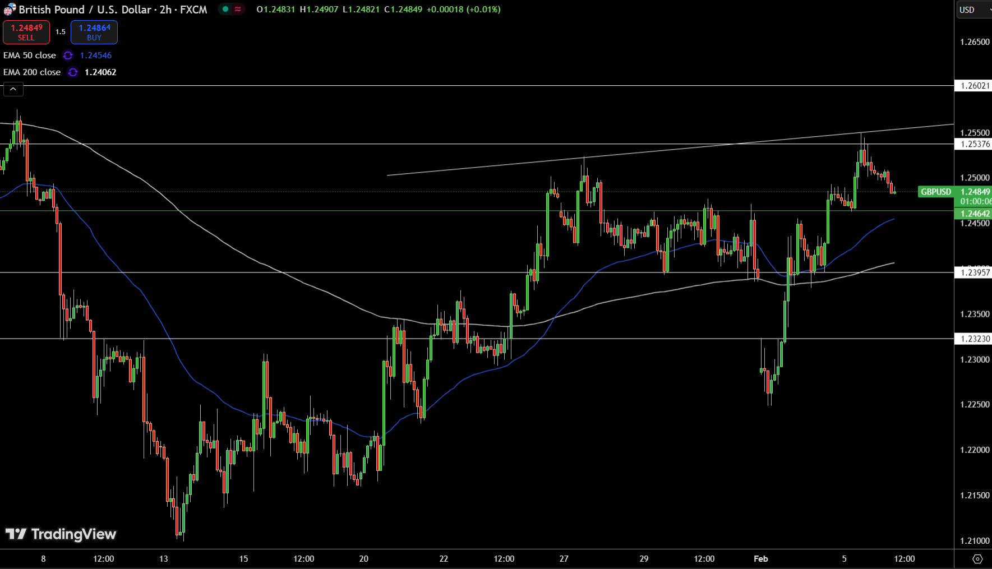Click the 27 date label on time axis
The image size is (992, 569).
(564, 559)
